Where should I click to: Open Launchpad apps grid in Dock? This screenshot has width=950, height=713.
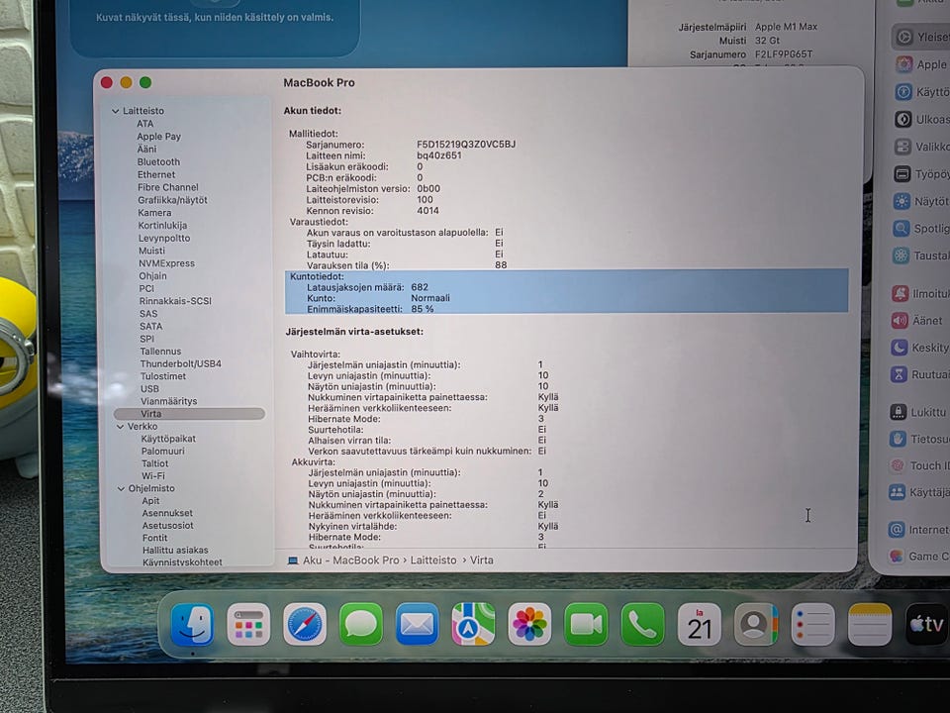coord(248,625)
